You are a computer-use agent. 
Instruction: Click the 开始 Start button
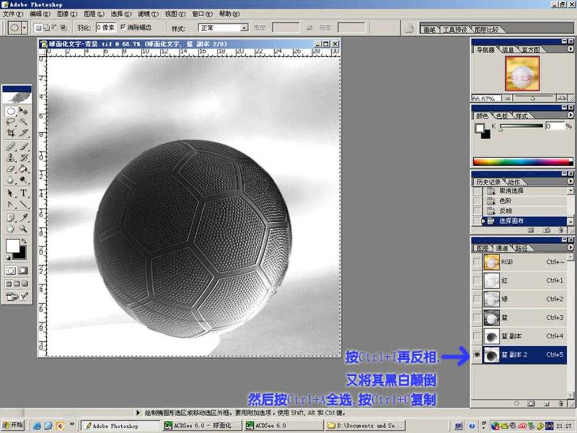pyautogui.click(x=13, y=425)
